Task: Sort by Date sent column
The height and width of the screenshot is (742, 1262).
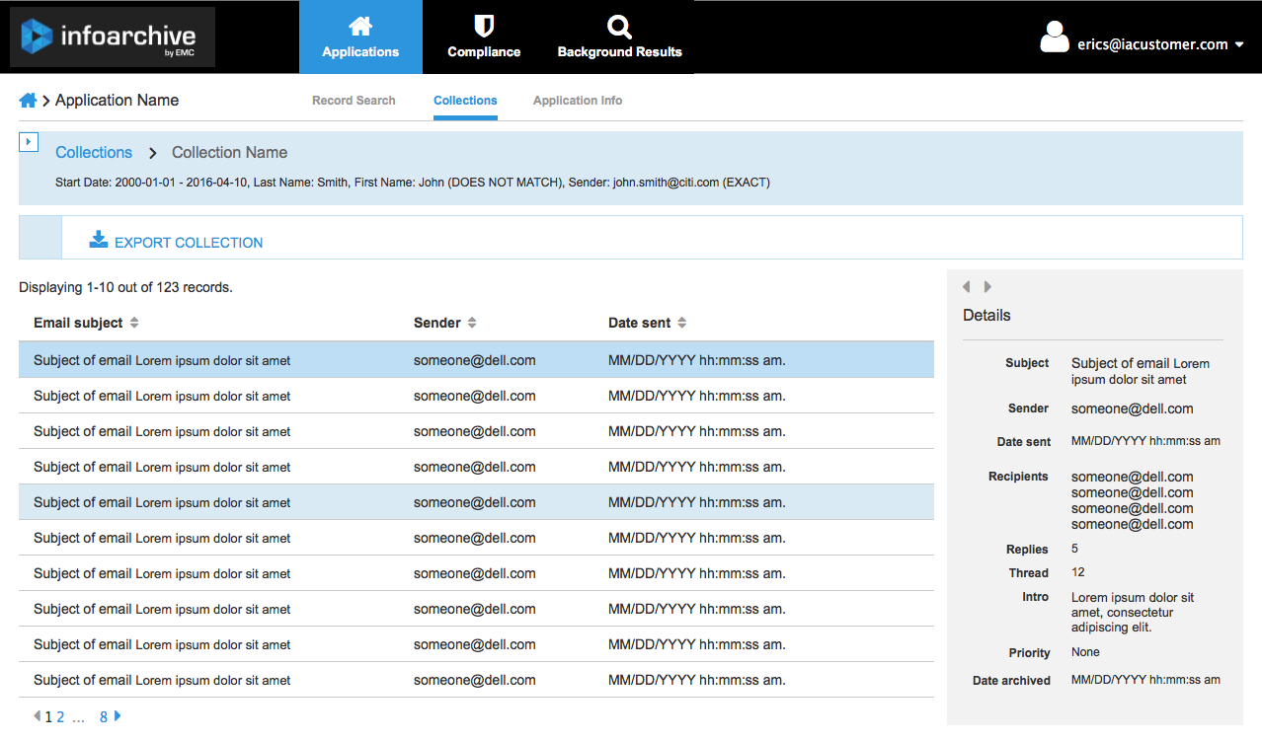Action: pyautogui.click(x=681, y=324)
